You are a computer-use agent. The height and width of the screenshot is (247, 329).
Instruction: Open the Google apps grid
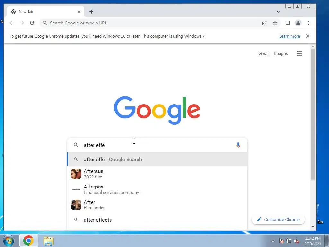tap(299, 54)
